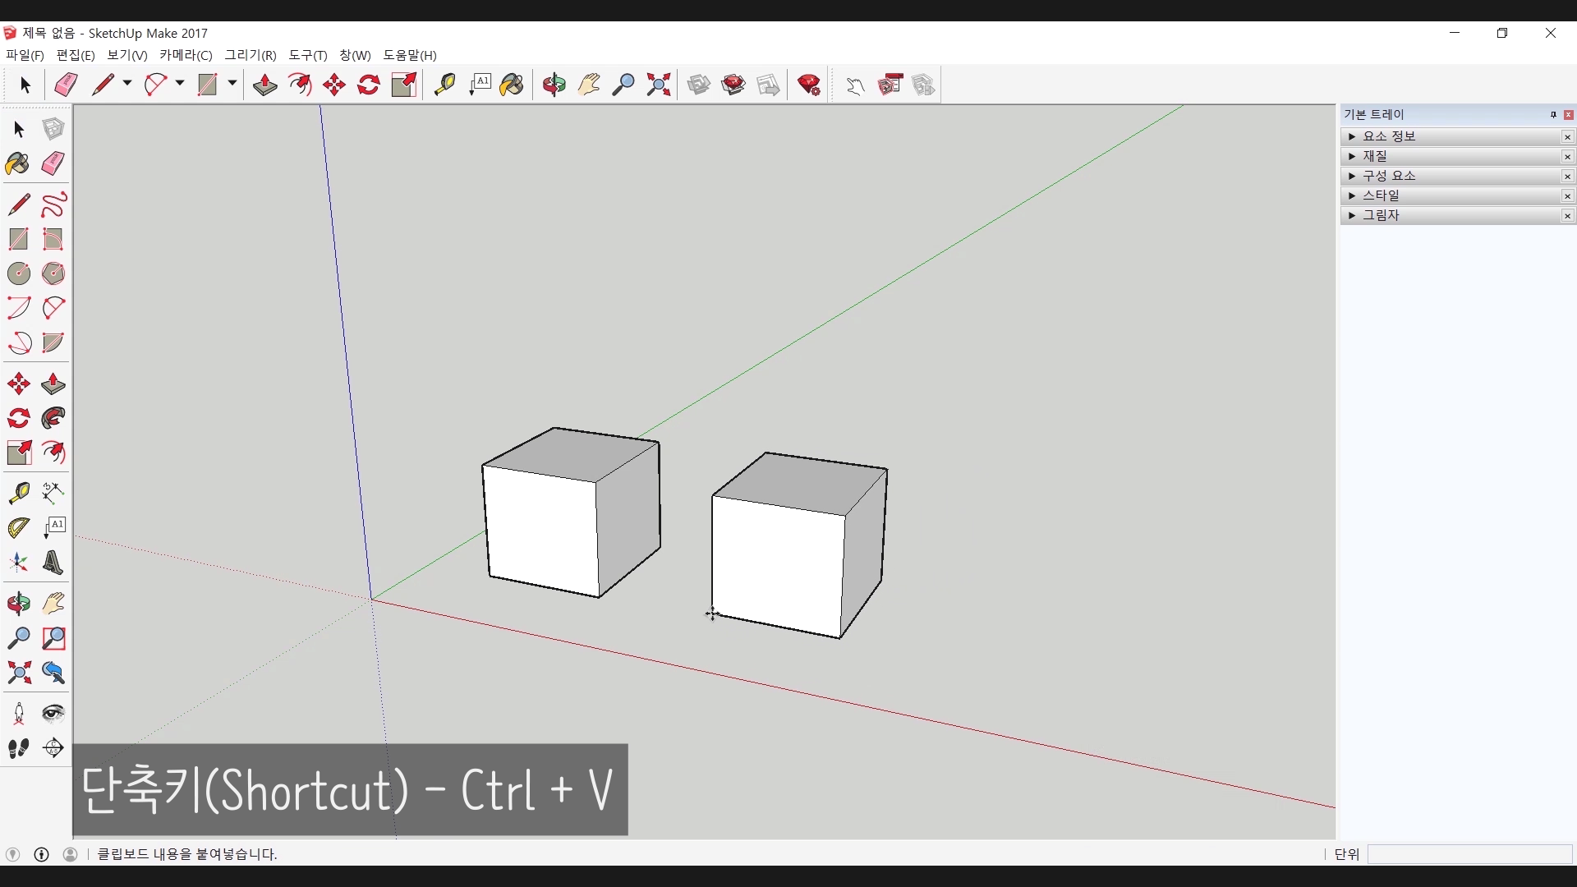Activate the Walk tool footprints icon
This screenshot has height=887, width=1577.
point(19,748)
